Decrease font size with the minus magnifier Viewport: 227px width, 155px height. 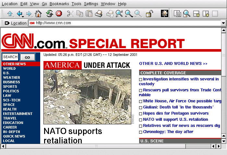coord(138,14)
